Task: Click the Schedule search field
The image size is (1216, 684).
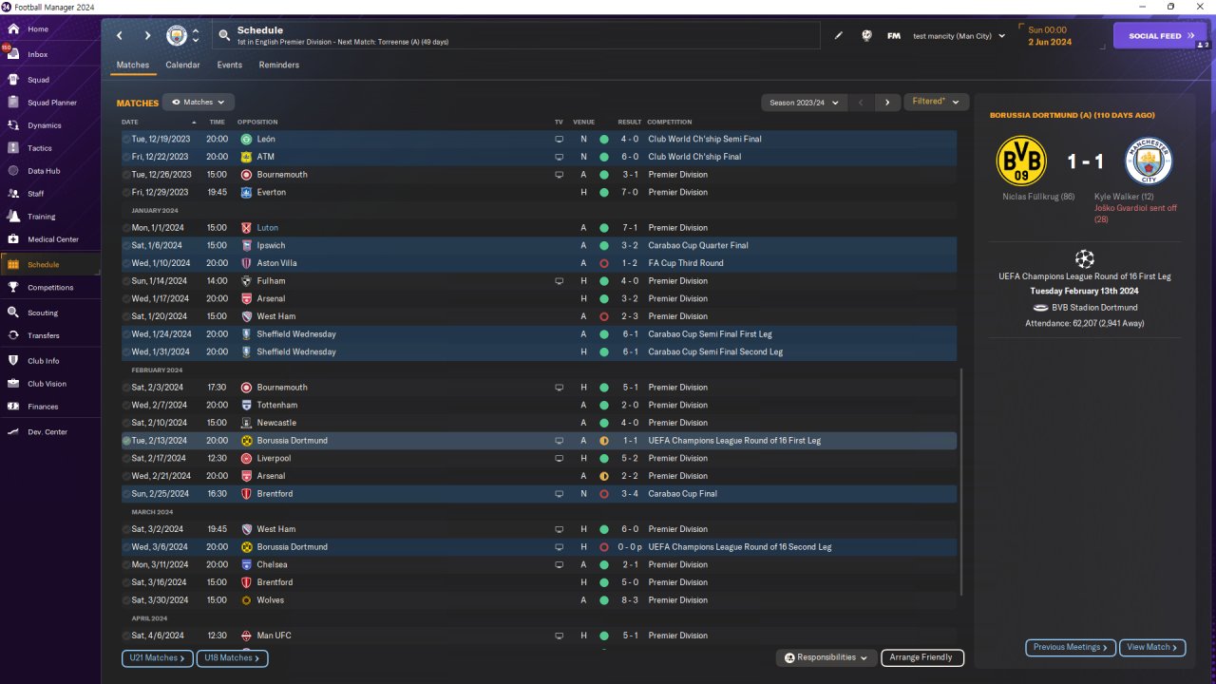Action: 518,36
